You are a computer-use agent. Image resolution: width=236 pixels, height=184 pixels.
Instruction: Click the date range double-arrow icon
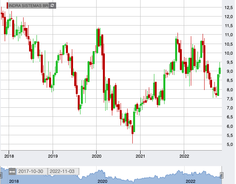pyautogui.click(x=12, y=171)
